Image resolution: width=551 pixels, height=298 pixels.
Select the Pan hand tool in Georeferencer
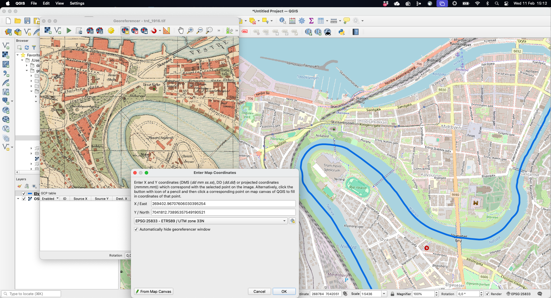(181, 31)
